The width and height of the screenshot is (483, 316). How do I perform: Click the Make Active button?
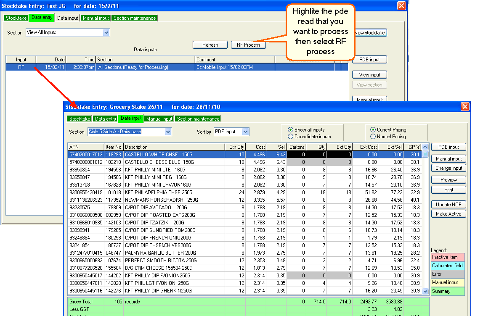click(448, 214)
